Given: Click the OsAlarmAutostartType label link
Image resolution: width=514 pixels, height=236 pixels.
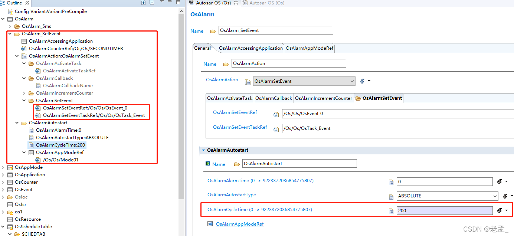Looking at the screenshot, I should pos(232,195).
